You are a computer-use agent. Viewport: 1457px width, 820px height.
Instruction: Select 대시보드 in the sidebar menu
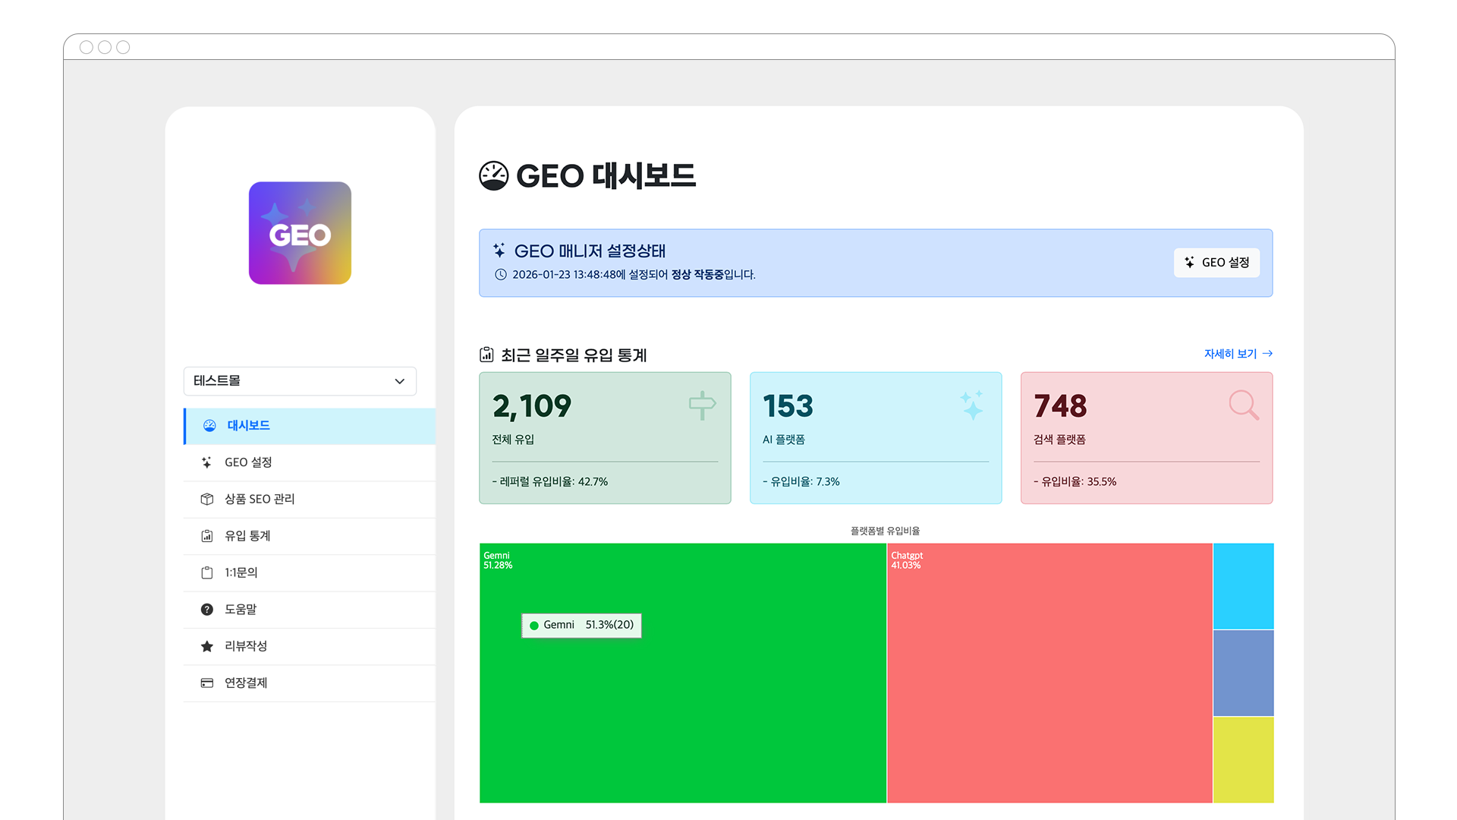[248, 426]
